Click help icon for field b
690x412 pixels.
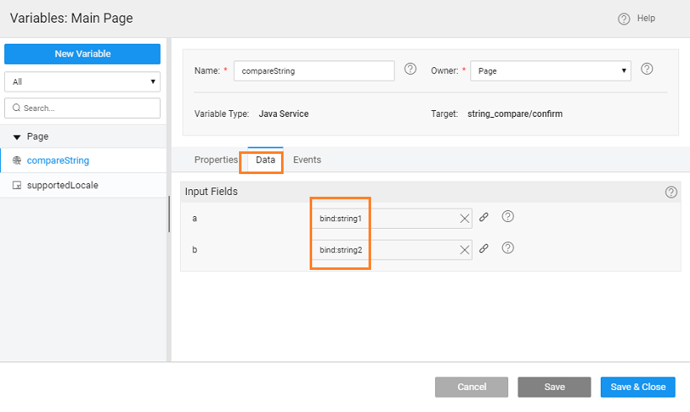(508, 248)
